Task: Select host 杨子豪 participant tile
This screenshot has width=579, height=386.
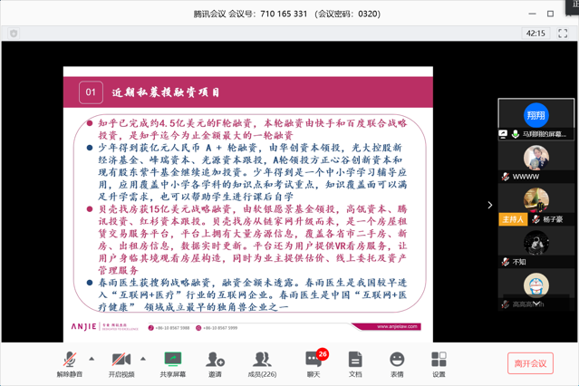Action: [x=536, y=204]
